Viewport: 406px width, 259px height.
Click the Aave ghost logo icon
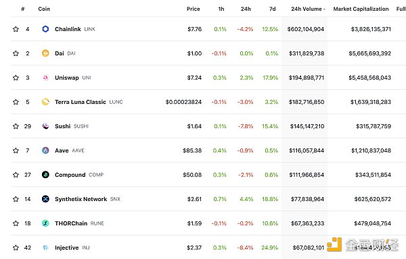45,150
